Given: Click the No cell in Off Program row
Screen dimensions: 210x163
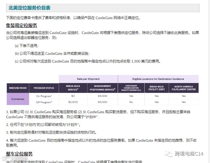Looking at the screenshot, I should (131, 102).
